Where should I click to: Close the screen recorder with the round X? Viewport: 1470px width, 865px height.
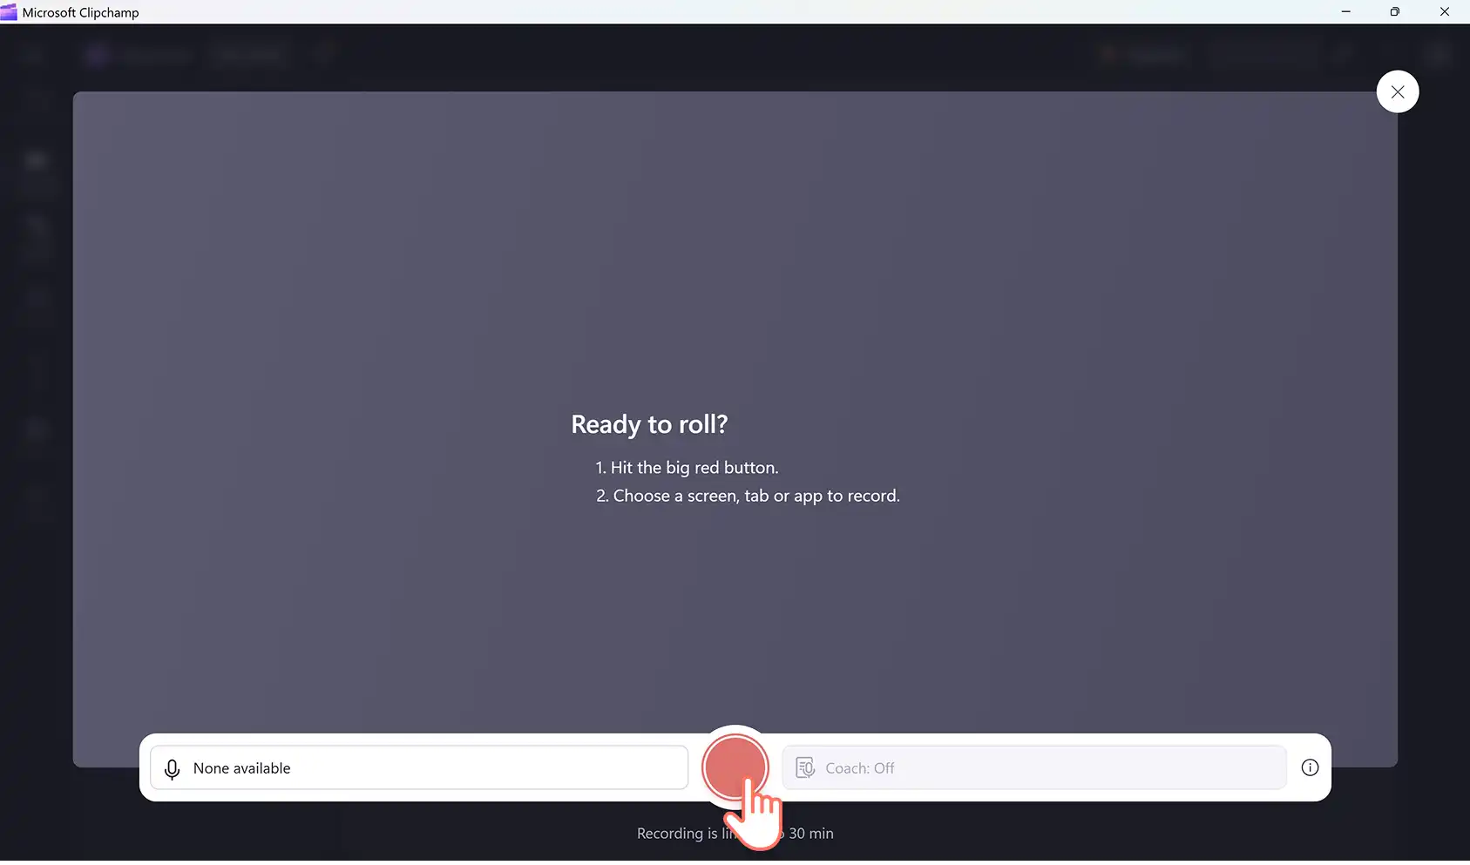(x=1397, y=91)
